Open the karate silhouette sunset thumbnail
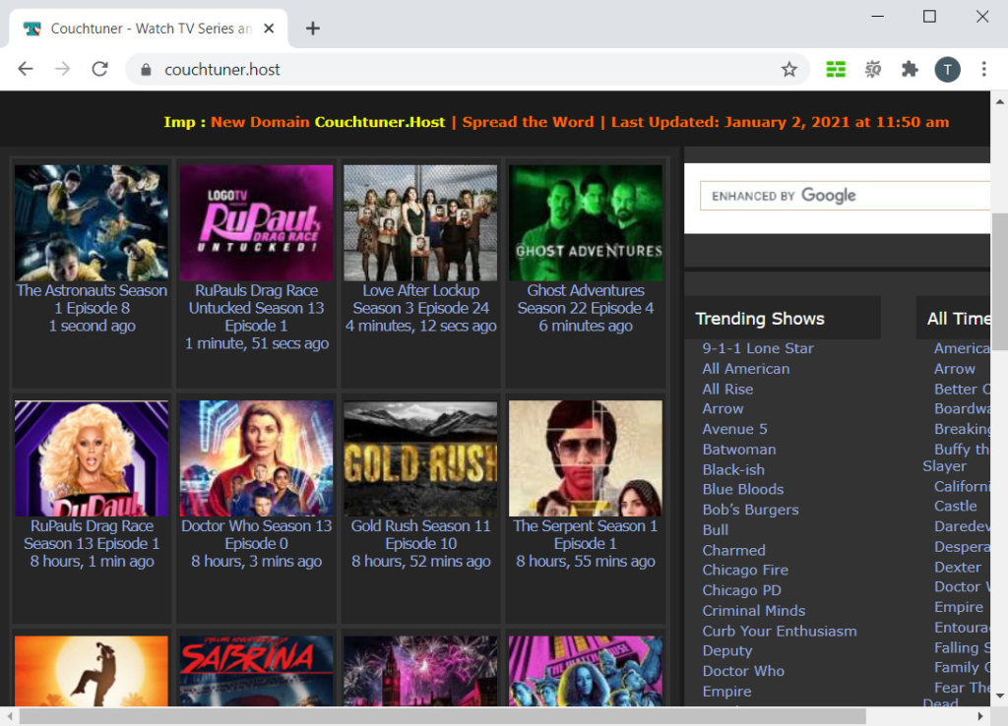1008x726 pixels. tap(92, 671)
